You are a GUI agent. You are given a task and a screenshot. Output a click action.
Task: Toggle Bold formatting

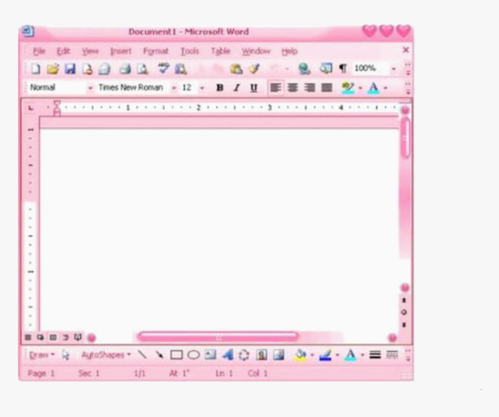[x=219, y=88]
